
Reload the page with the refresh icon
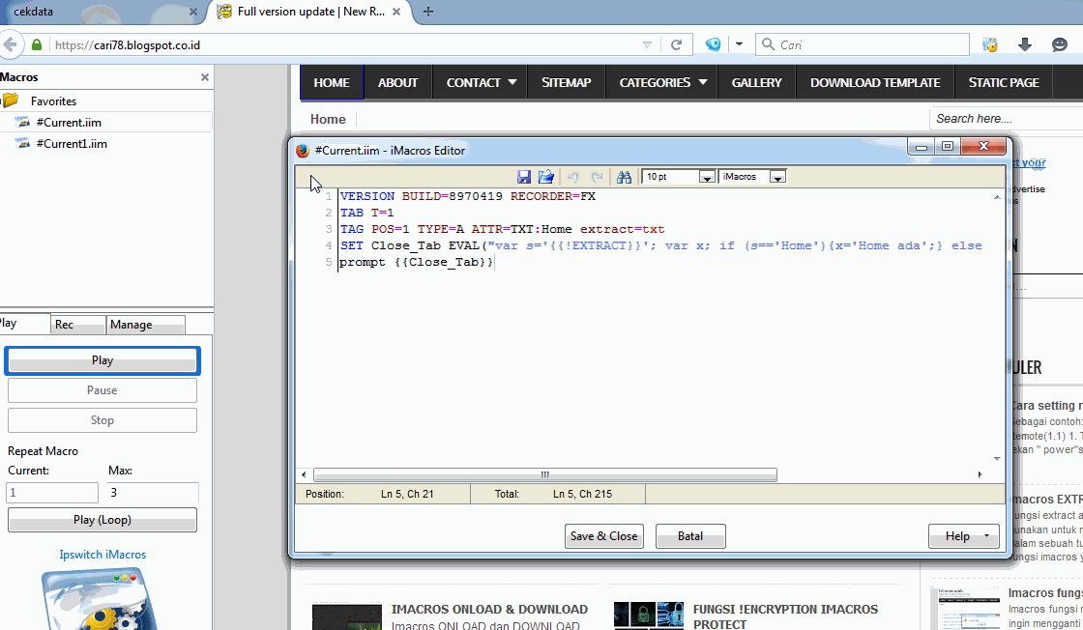click(x=676, y=44)
